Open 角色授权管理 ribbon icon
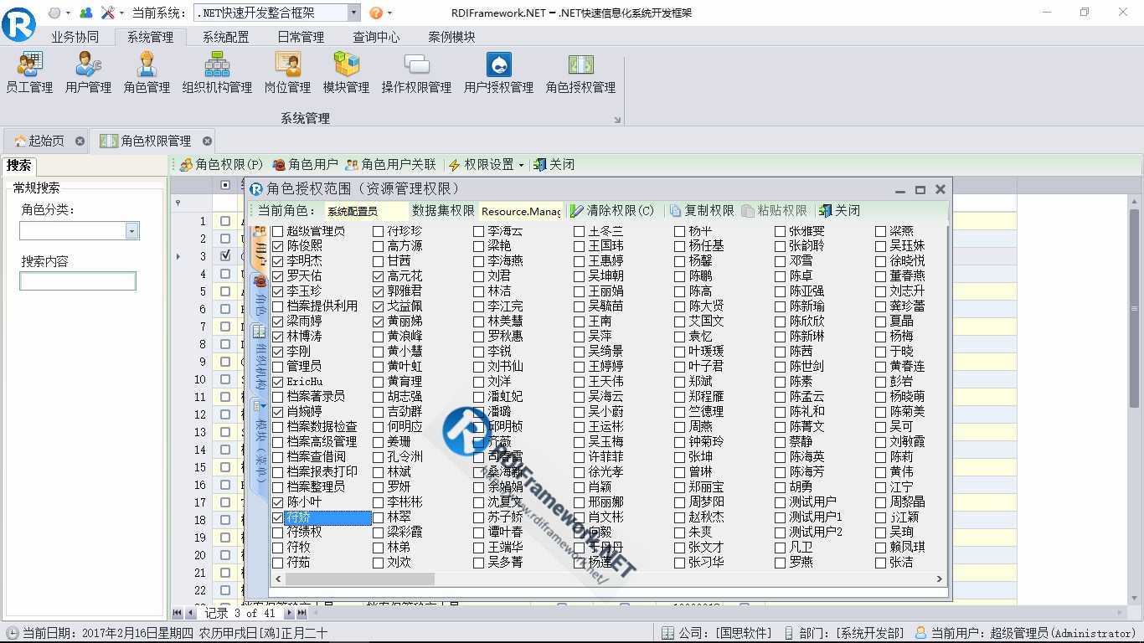 (580, 72)
